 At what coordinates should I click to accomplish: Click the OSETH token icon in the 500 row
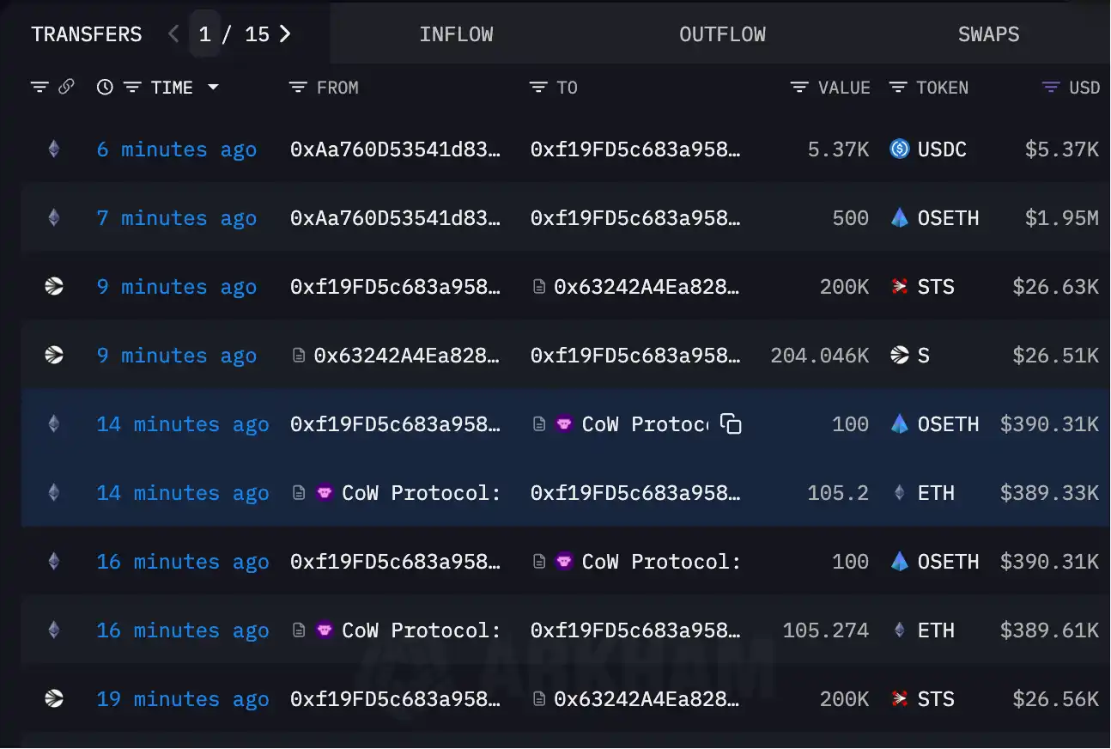[x=900, y=217]
